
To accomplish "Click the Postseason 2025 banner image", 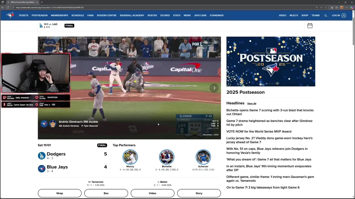I will coord(271,61).
